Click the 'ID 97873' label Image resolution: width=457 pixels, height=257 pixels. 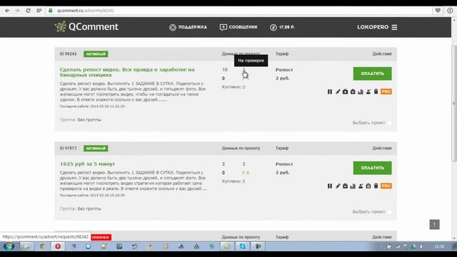pyautogui.click(x=69, y=148)
